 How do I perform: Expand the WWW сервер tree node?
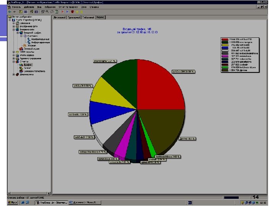pos(14,55)
